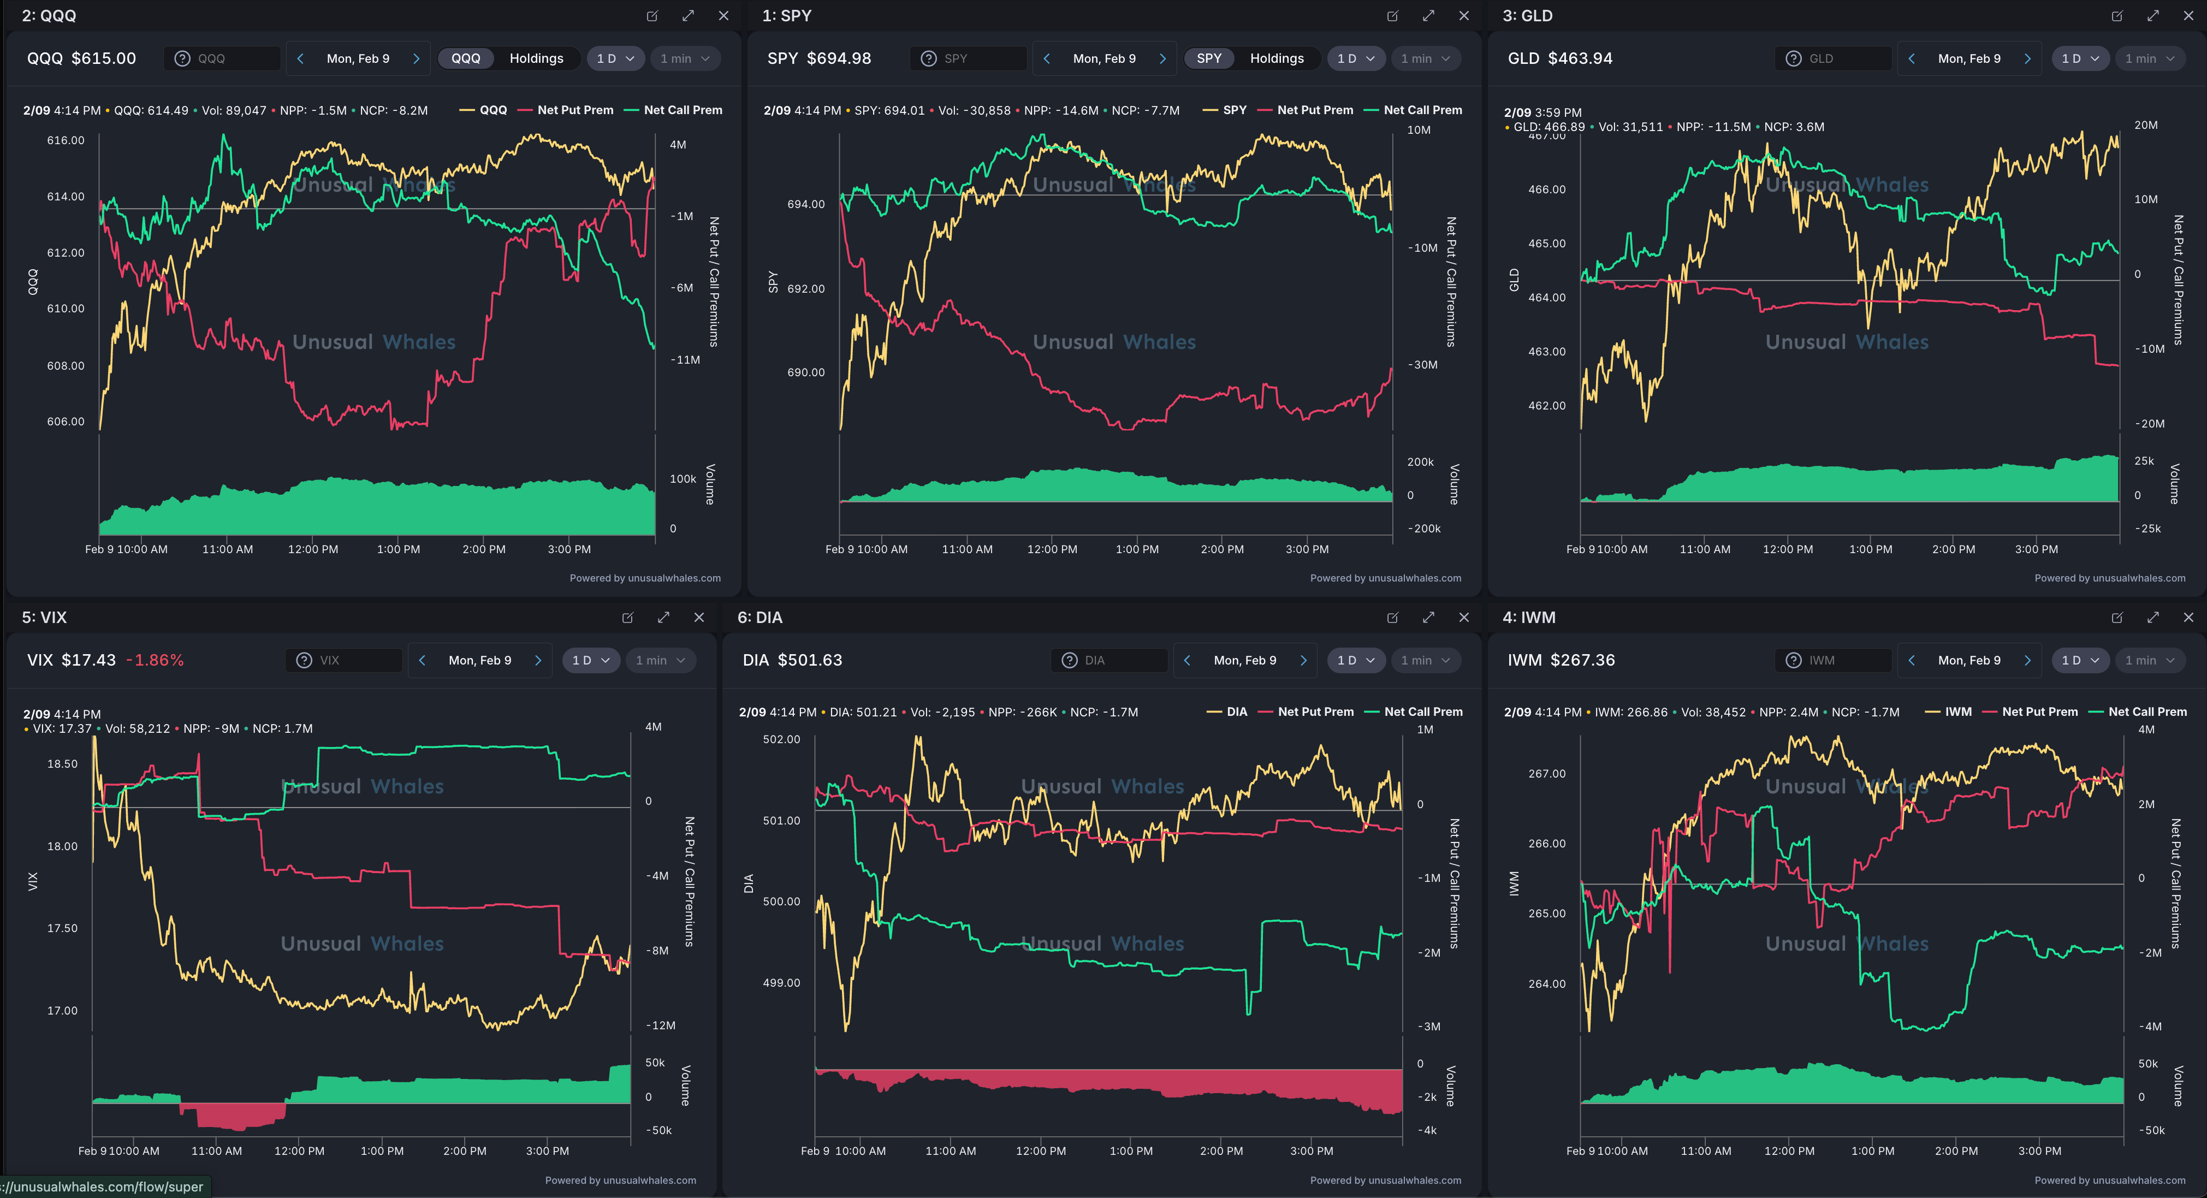This screenshot has height=1198, width=2207.
Task: Toggle Net Put Prem series in QQQ legend
Action: pyautogui.click(x=575, y=110)
